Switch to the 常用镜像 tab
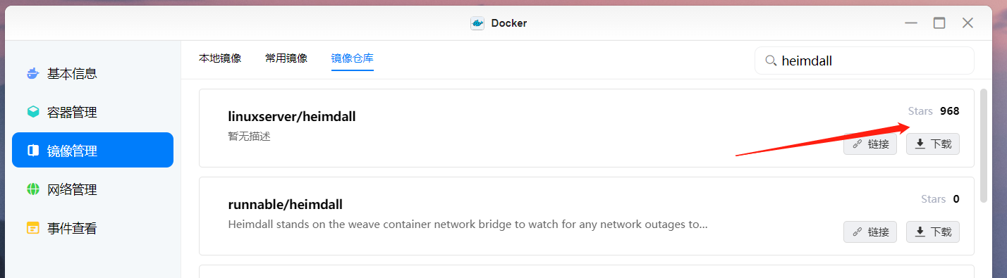 (286, 58)
